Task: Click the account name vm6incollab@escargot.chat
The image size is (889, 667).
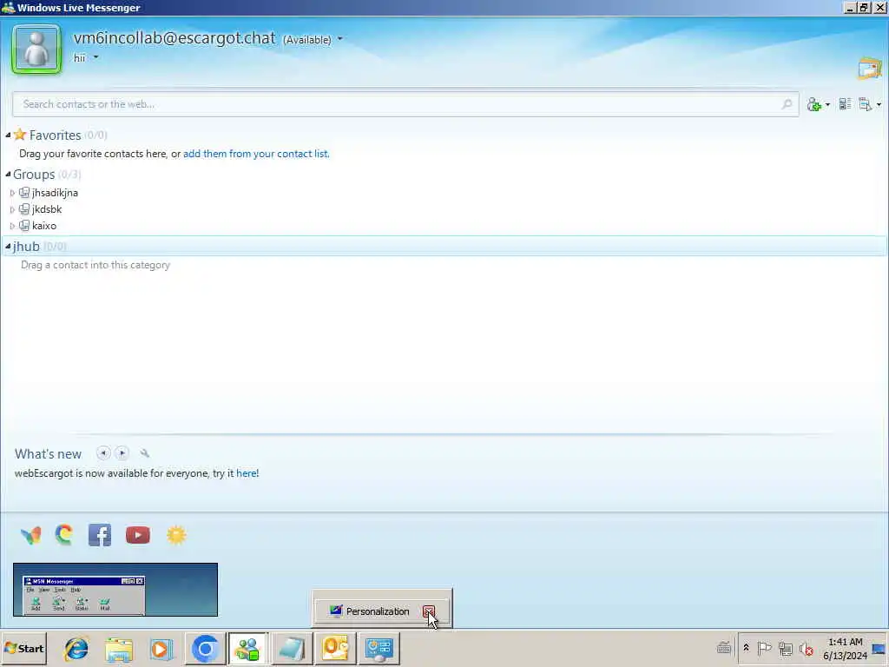Action: 175,38
